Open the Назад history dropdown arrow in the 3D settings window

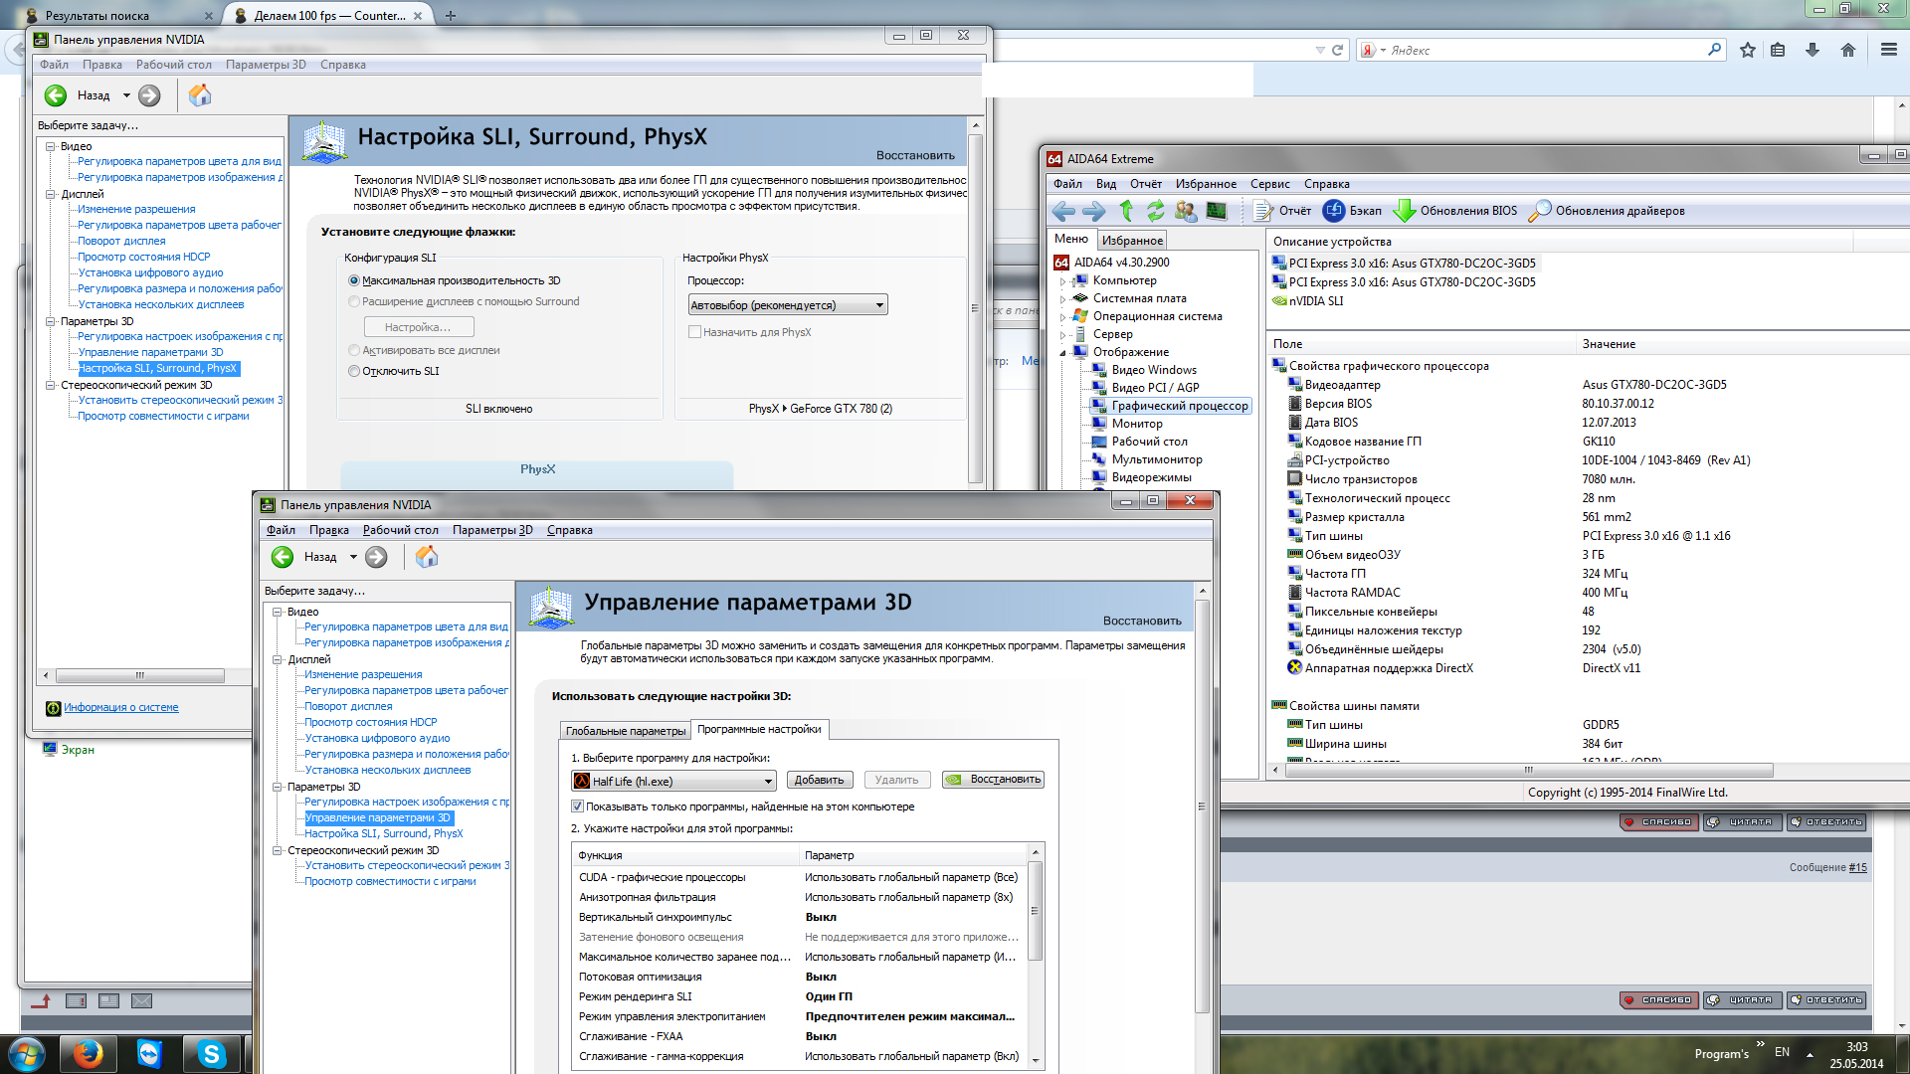[x=353, y=557]
